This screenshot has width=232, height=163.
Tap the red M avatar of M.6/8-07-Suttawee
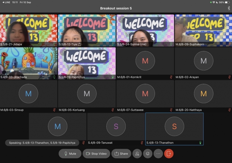tap(145, 94)
